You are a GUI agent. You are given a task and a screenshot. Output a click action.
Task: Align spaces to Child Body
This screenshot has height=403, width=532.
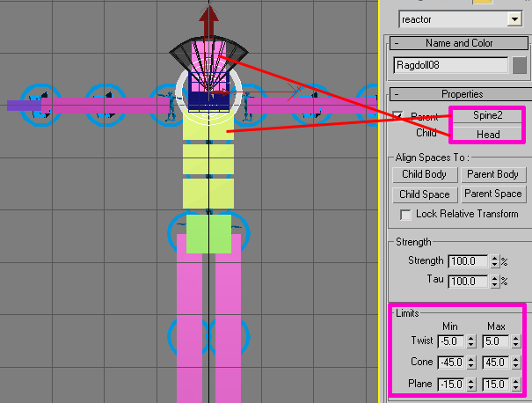[x=425, y=174]
